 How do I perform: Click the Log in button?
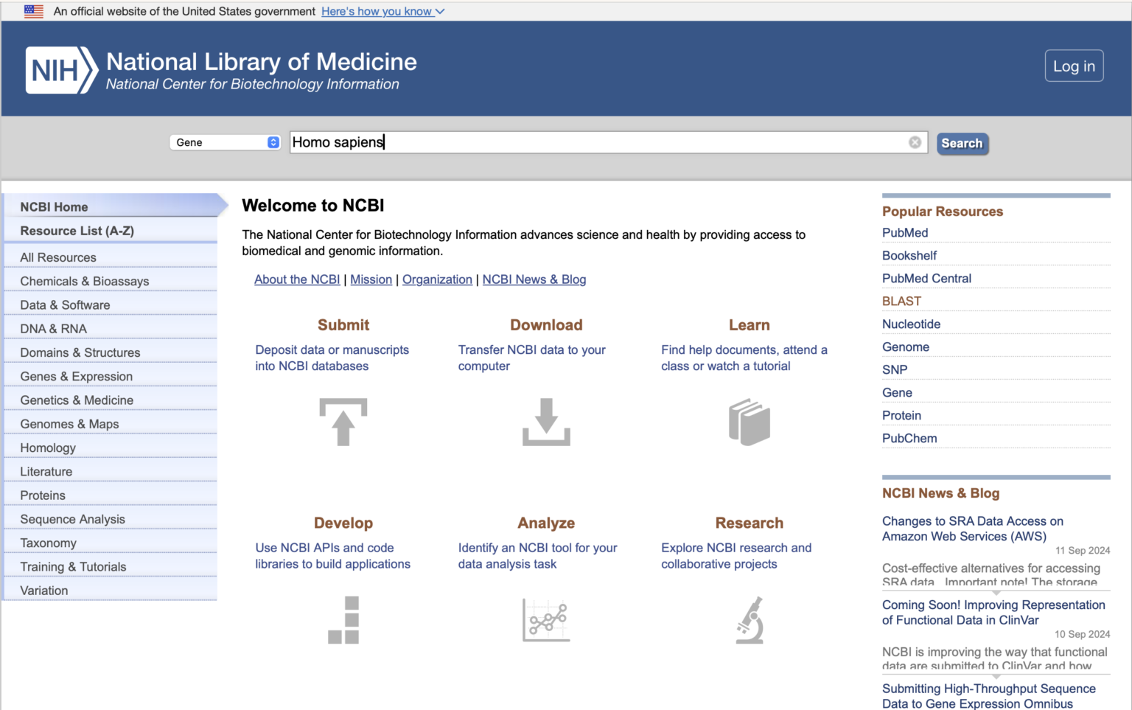point(1074,66)
